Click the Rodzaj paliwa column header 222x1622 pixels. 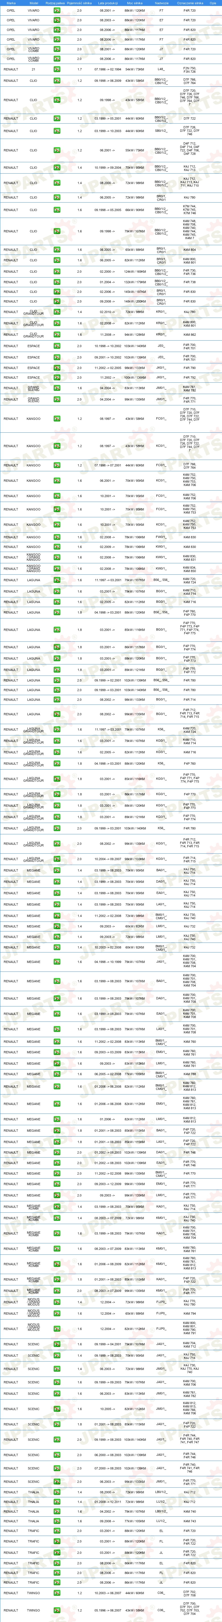coord(55,3)
